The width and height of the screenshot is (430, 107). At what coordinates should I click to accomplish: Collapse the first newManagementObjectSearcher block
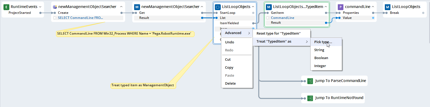(x=121, y=7)
